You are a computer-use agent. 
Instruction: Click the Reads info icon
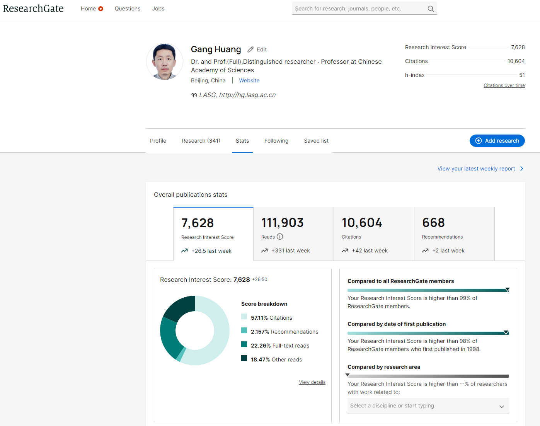click(x=280, y=237)
